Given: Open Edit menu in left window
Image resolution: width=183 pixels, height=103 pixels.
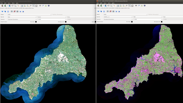Looking at the screenshot, I should tap(5, 3).
